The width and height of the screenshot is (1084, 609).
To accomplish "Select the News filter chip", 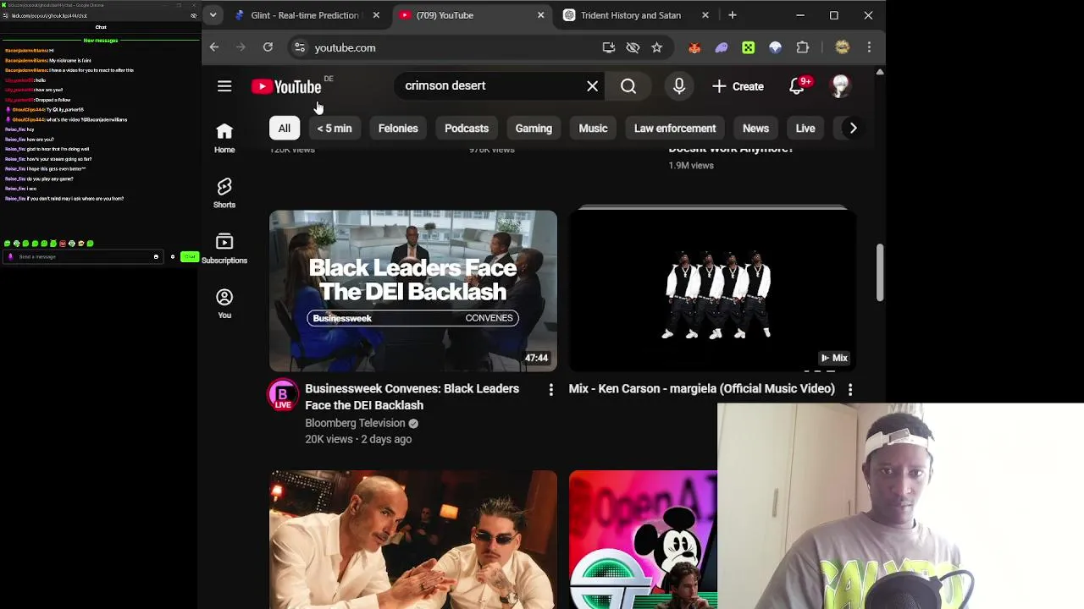I will [755, 129].
